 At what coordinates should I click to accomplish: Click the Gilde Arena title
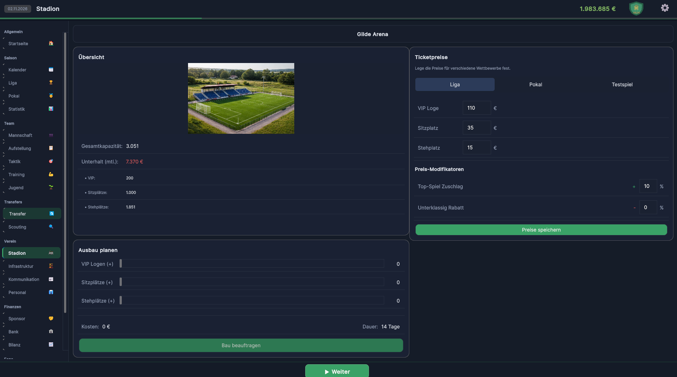(372, 34)
